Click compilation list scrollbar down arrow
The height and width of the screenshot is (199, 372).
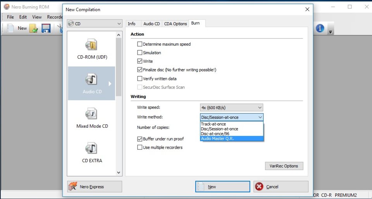pos(119,173)
